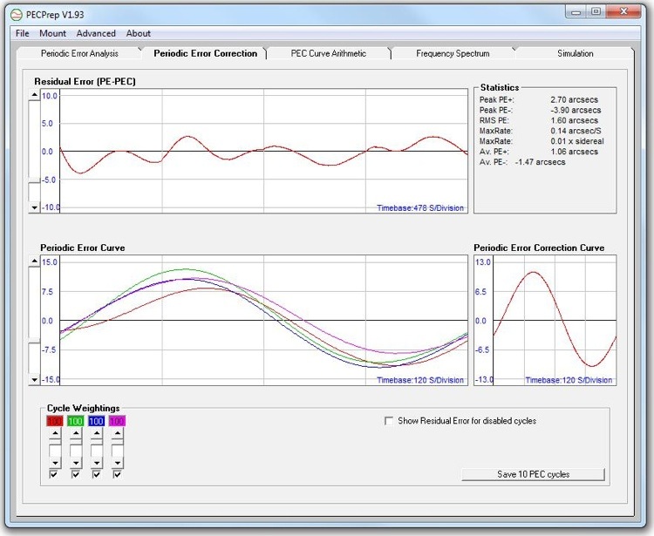Image resolution: width=654 pixels, height=536 pixels.
Task: Click the magenta cycle weighting swatch
Action: point(117,421)
